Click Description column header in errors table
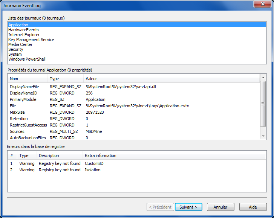The width and height of the screenshot is (274, 218). (59, 155)
